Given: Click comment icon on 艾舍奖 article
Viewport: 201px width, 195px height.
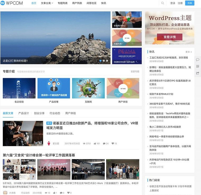Looking at the screenshot, I should (x=61, y=193).
